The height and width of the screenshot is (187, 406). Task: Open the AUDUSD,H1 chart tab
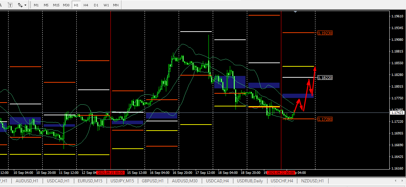tap(27, 181)
